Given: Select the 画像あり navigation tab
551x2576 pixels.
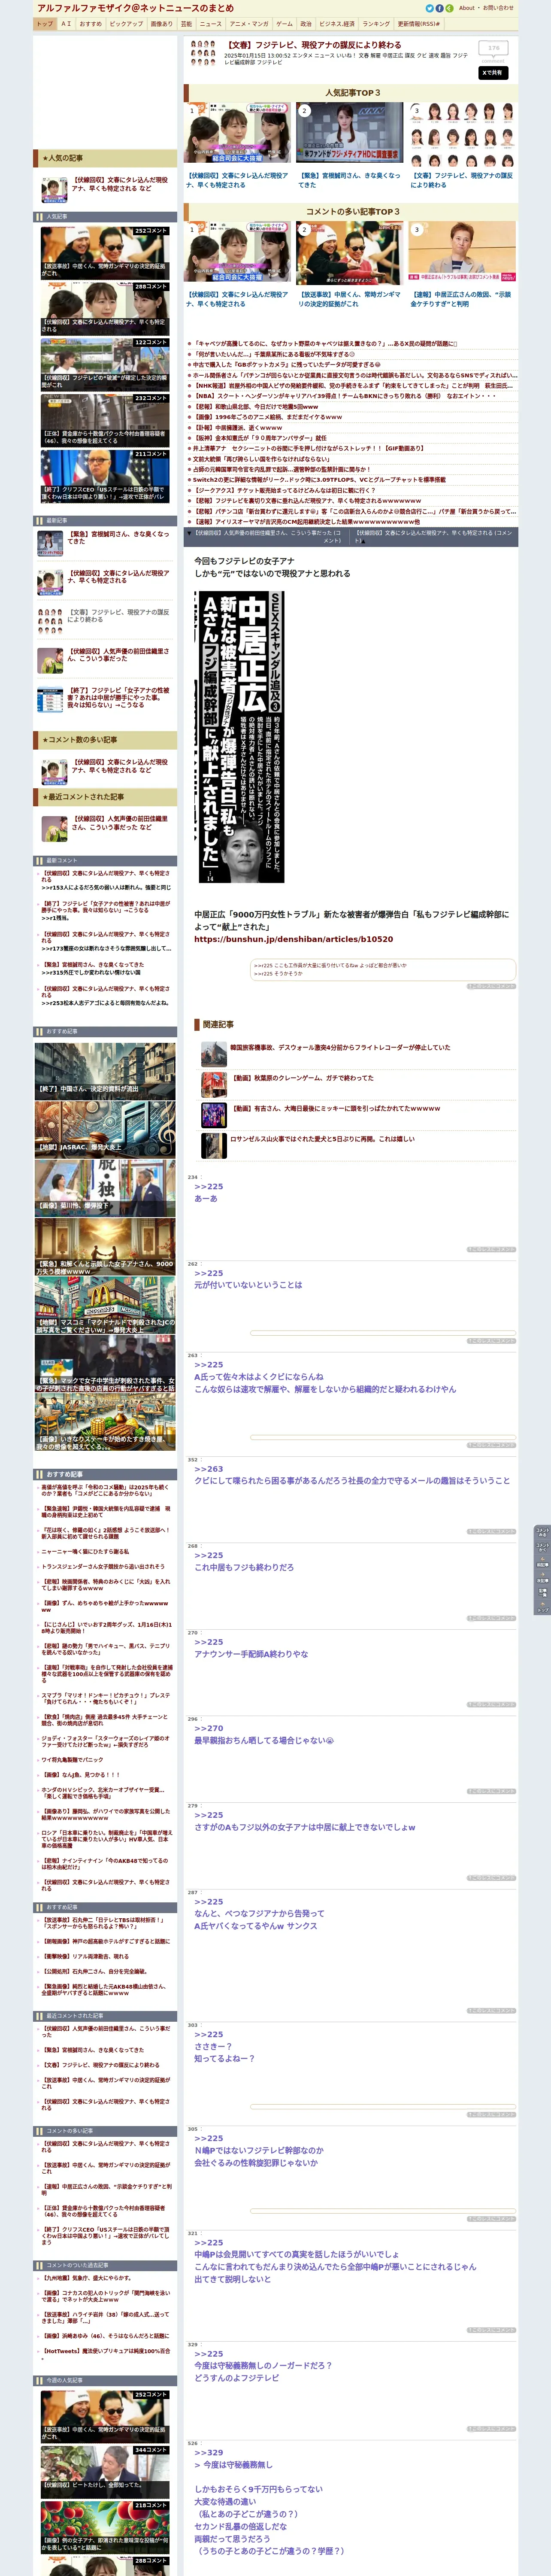Looking at the screenshot, I should pyautogui.click(x=162, y=23).
